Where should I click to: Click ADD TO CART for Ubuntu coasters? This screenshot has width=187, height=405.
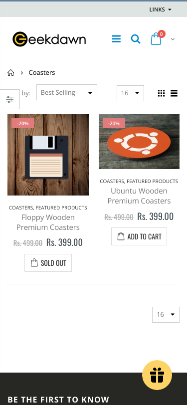point(139,236)
